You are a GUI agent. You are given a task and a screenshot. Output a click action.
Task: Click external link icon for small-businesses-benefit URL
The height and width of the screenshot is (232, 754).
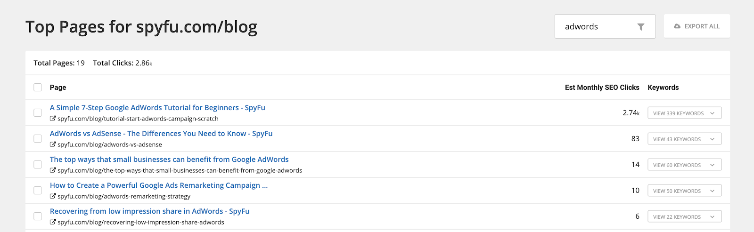pos(53,170)
